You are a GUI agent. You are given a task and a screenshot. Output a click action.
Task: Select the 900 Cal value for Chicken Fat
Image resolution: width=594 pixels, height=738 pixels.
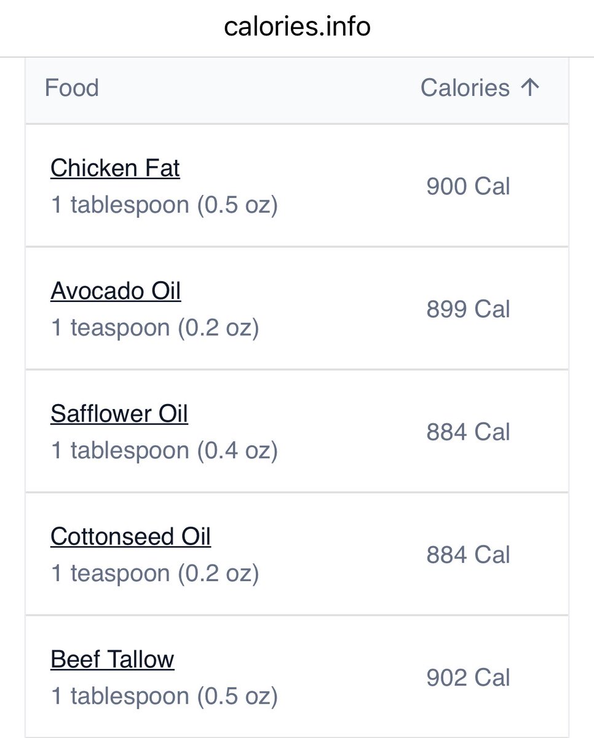[468, 186]
